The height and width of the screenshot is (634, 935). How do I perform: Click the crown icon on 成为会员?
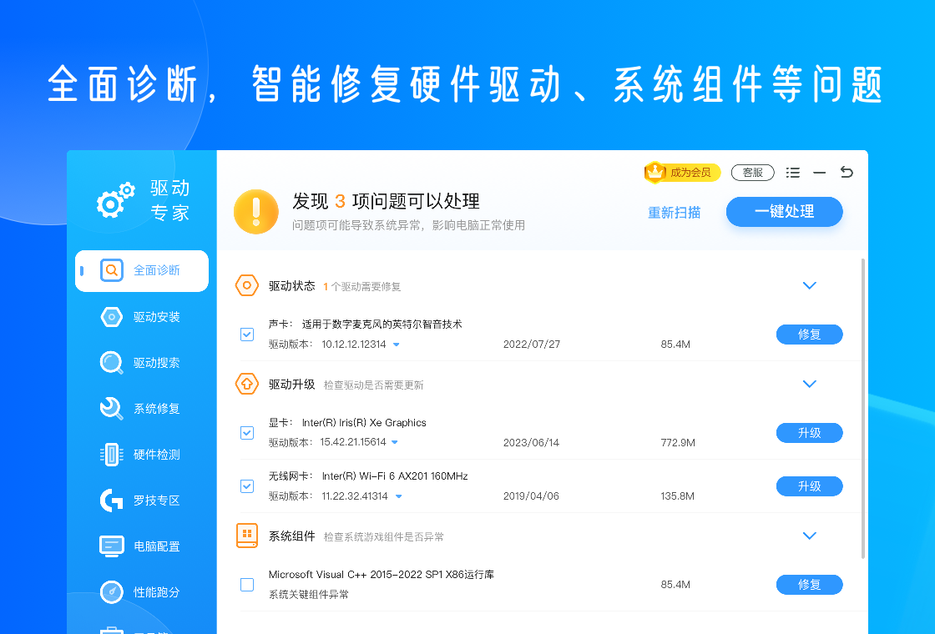(654, 172)
